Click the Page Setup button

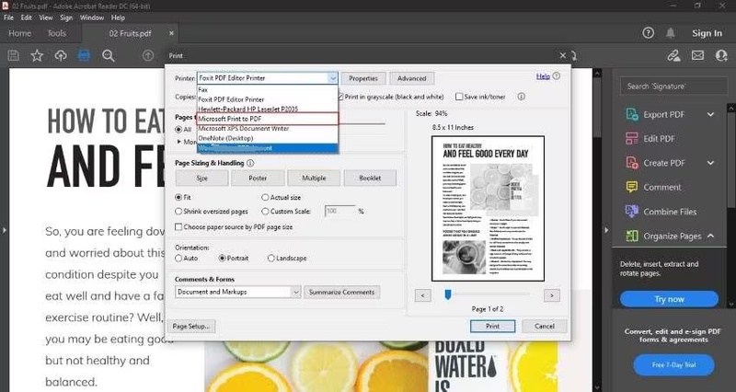coord(193,326)
